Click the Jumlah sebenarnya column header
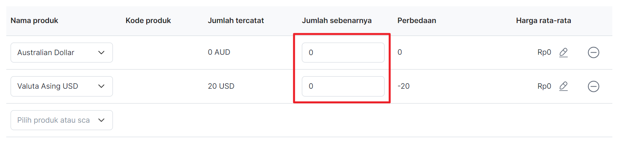This screenshot has width=619, height=143. click(x=337, y=21)
